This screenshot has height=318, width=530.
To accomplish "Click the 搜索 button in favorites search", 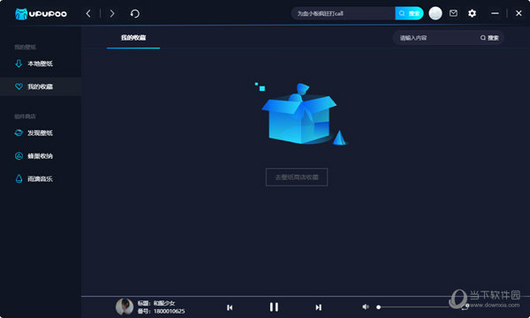I will (489, 38).
